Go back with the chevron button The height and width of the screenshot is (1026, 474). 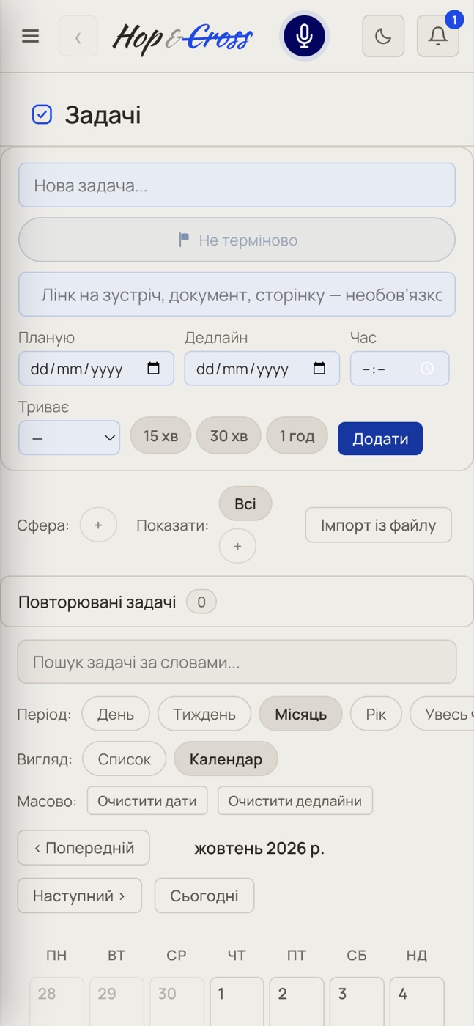pos(78,36)
